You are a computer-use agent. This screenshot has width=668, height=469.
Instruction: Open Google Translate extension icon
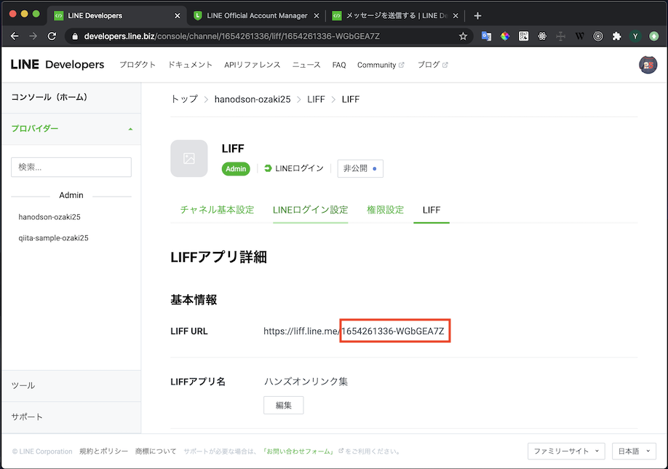486,36
